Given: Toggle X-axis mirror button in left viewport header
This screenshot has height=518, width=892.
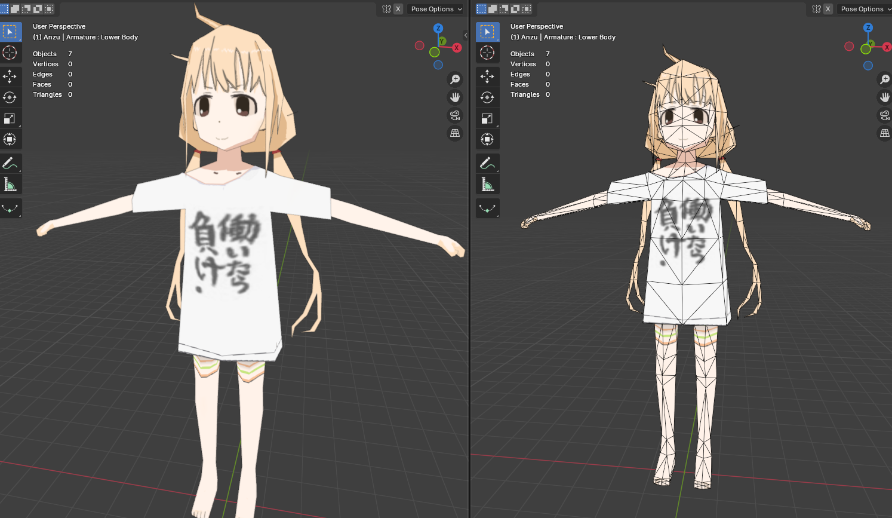Looking at the screenshot, I should [398, 9].
